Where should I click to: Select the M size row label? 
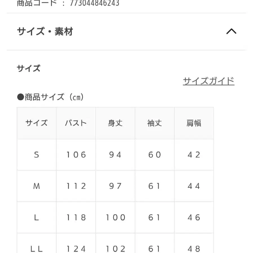pos(36,186)
